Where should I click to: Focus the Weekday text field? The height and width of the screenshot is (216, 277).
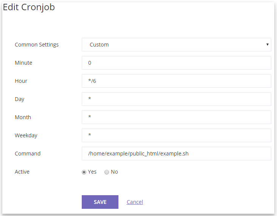click(x=176, y=135)
